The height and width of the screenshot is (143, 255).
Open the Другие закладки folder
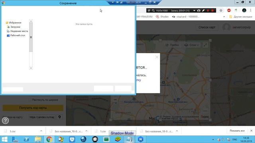click(241, 17)
